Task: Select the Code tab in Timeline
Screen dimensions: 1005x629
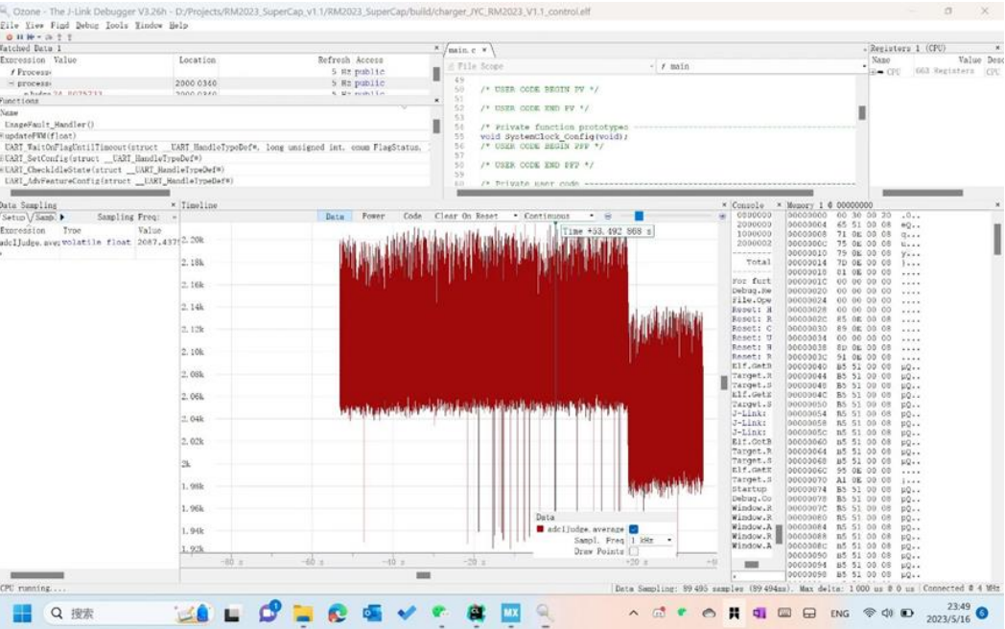Action: click(x=412, y=217)
